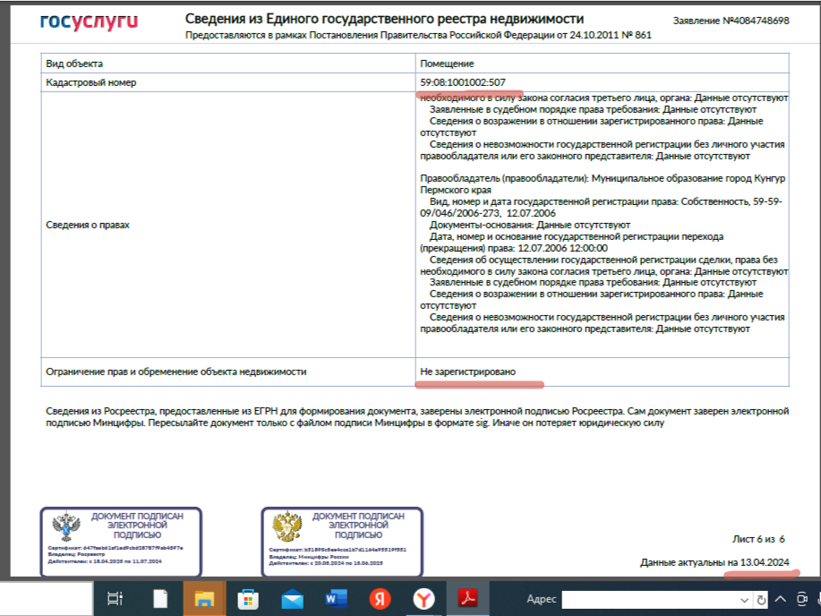821x616 pixels.
Task: Open the blank document icon on taskbar
Action: coord(160,598)
